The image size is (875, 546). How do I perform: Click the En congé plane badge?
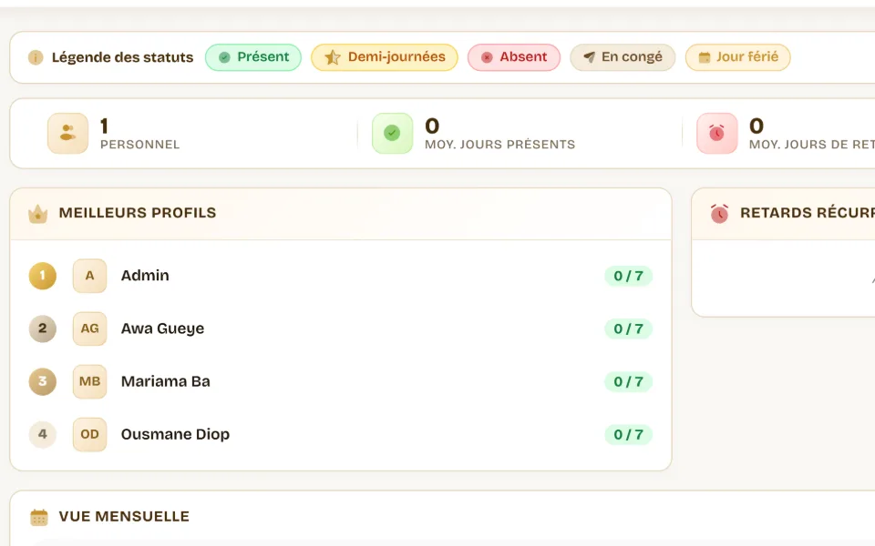click(623, 57)
